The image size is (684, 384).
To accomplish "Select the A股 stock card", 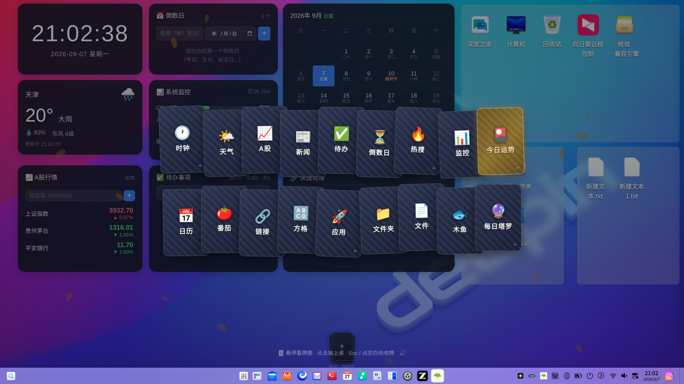I will pyautogui.click(x=264, y=140).
